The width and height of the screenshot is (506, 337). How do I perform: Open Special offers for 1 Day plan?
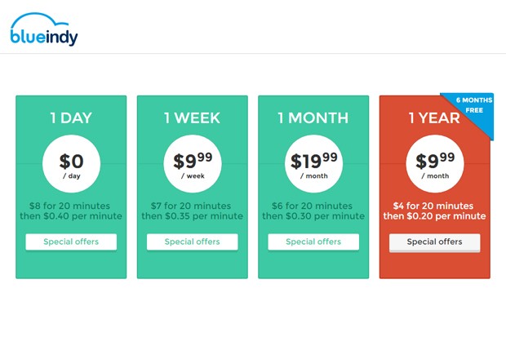(71, 242)
